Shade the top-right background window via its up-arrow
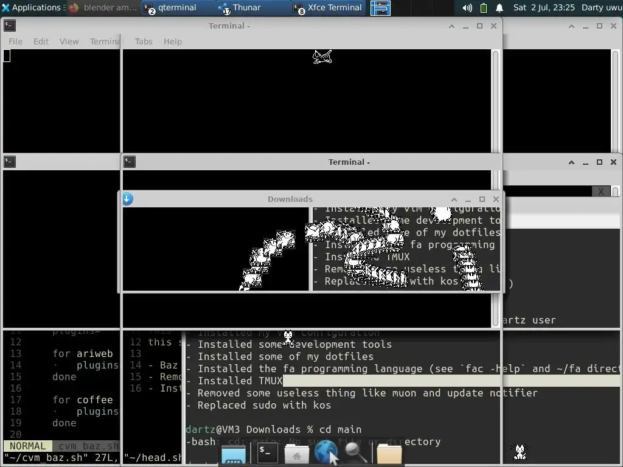Screen dimensions: 623x467 tap(571, 26)
